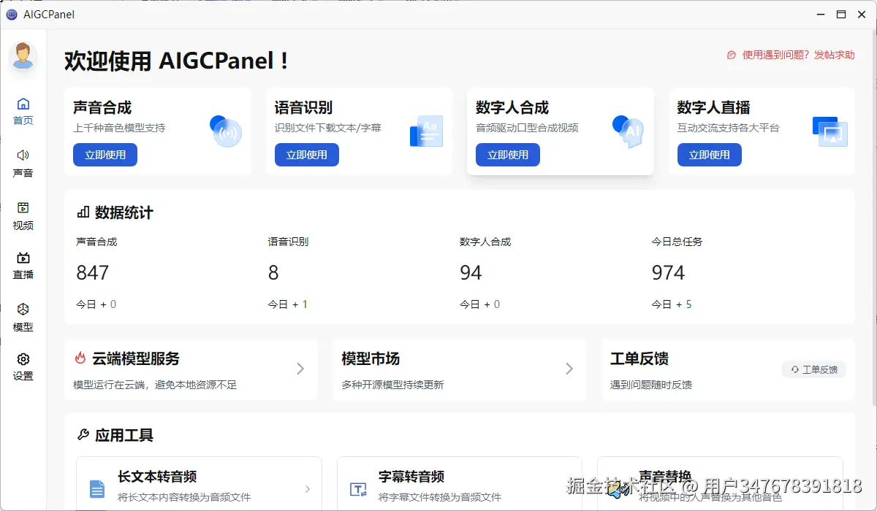Click the 数字人合成 AI head icon

[x=629, y=131]
